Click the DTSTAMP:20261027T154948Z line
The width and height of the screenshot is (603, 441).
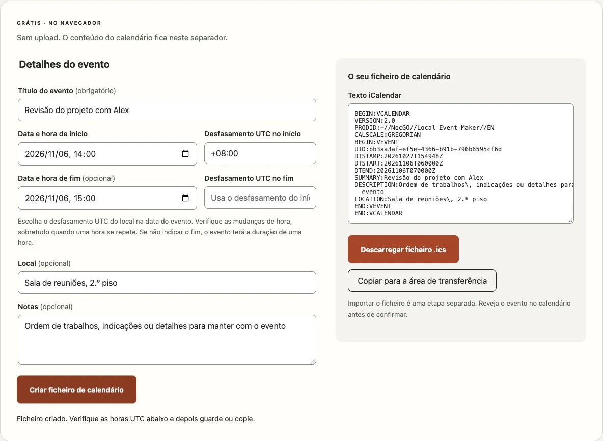click(x=398, y=156)
